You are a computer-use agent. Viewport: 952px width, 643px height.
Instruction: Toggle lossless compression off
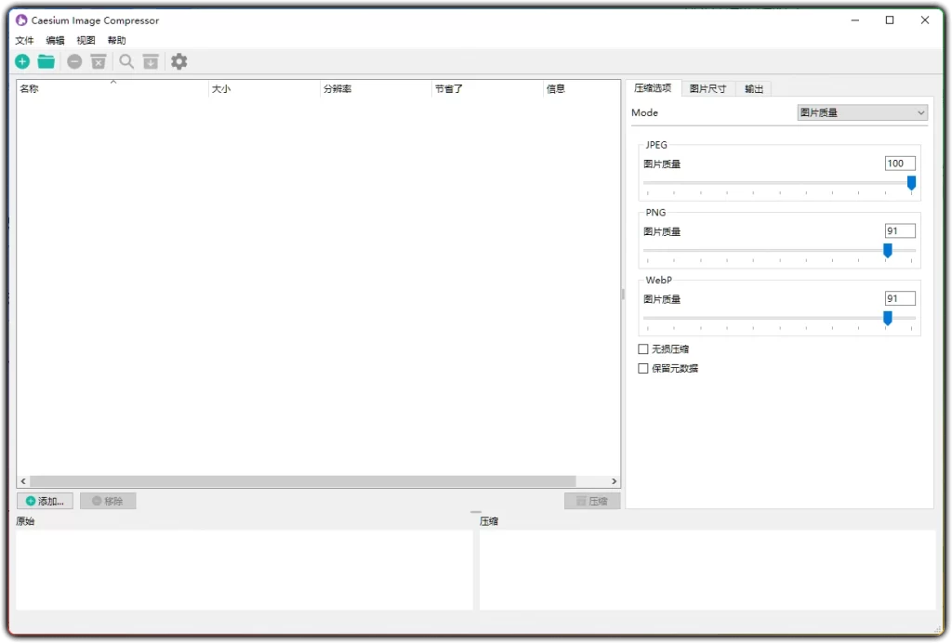[x=642, y=348]
